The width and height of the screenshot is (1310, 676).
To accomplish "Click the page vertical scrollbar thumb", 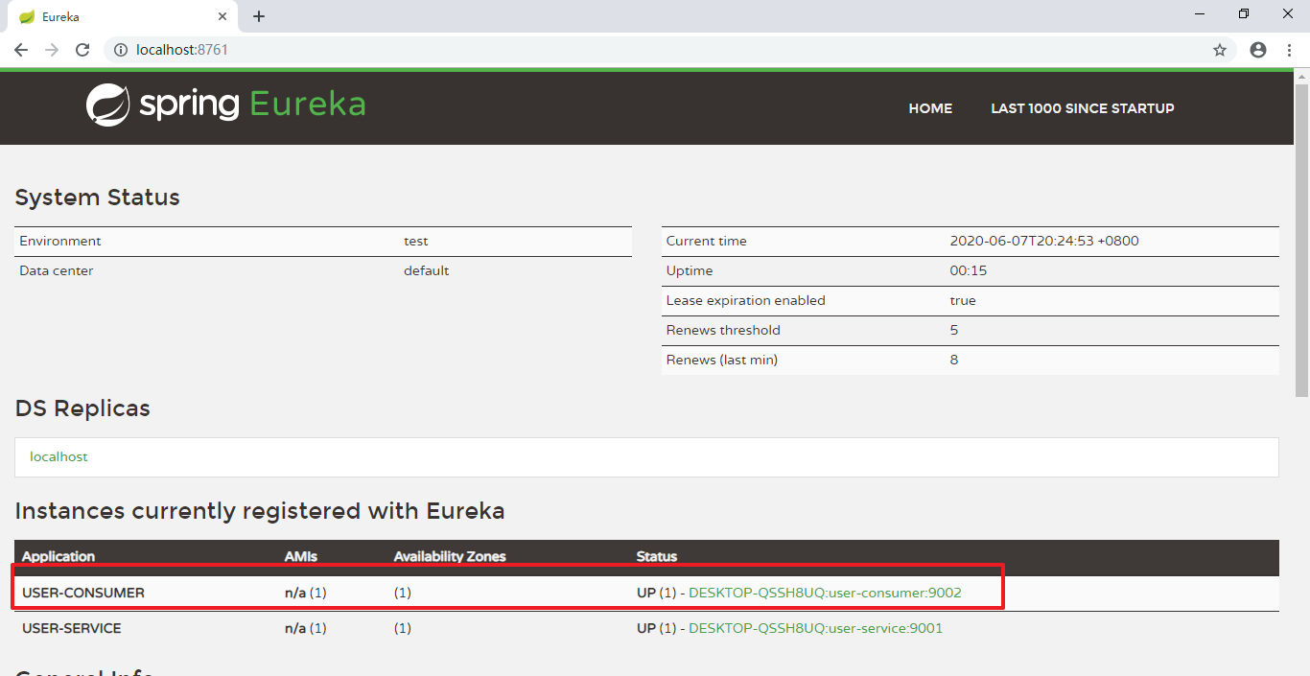I will 1301,240.
